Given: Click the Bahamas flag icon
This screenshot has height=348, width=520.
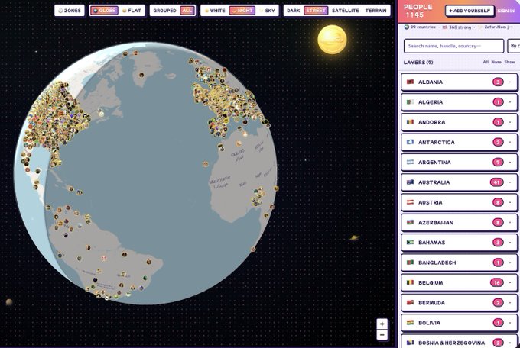Looking at the screenshot, I should click(410, 243).
